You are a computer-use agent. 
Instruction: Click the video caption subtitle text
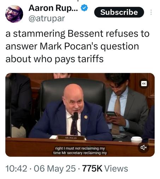click(80, 151)
